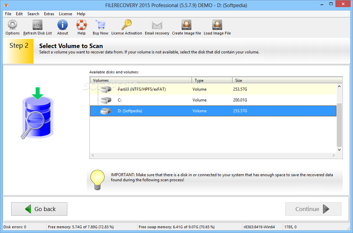Image resolution: width=353 pixels, height=233 pixels.
Task: Click vertical scrollbar down arrow
Action: [339, 150]
